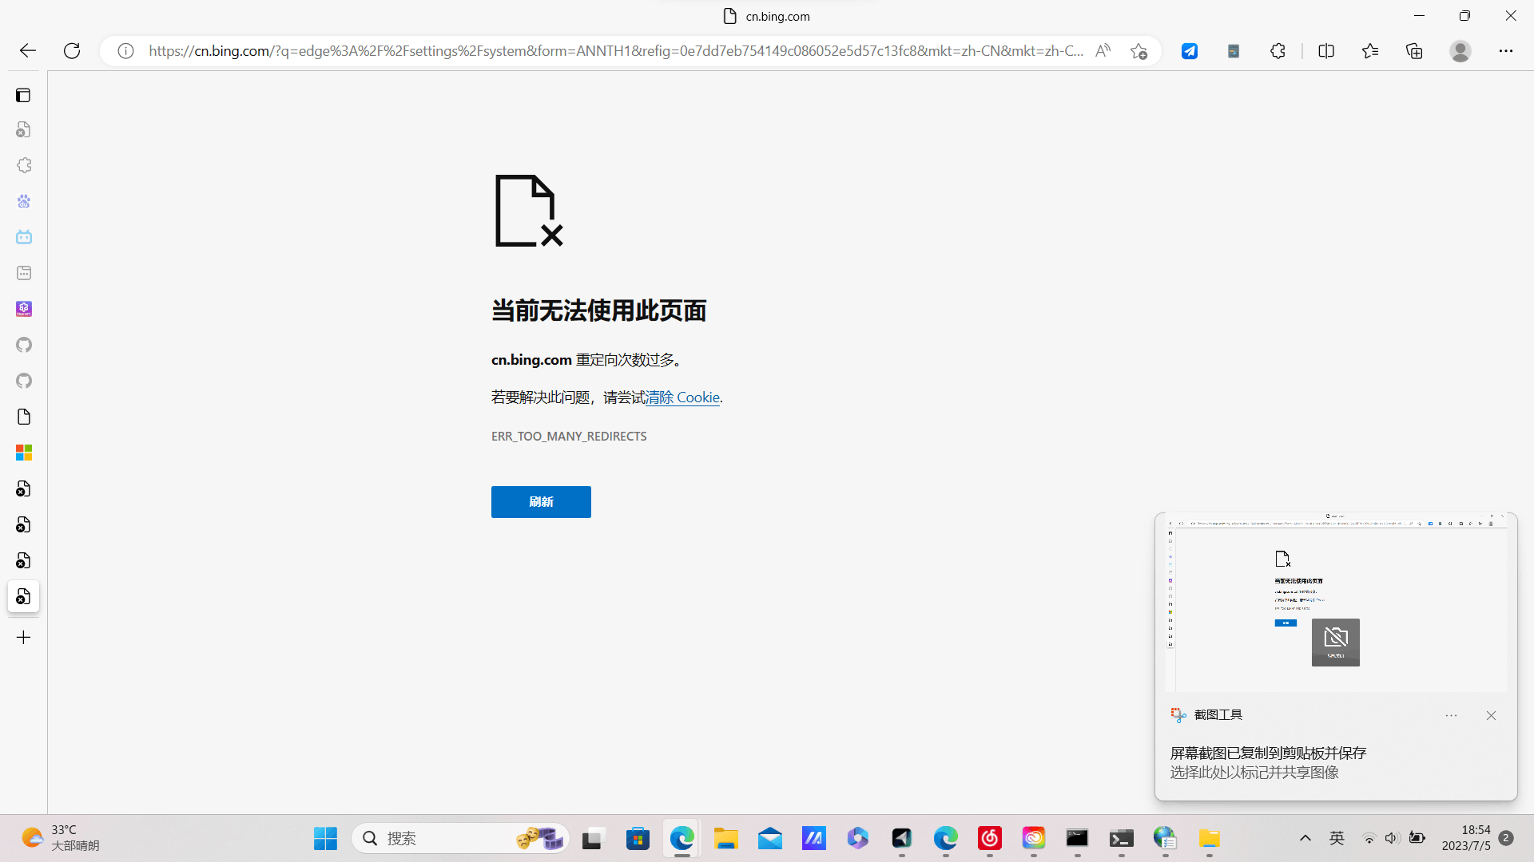Open clock showing 18:54 2023/7/5
The image size is (1534, 862).
[1466, 838]
